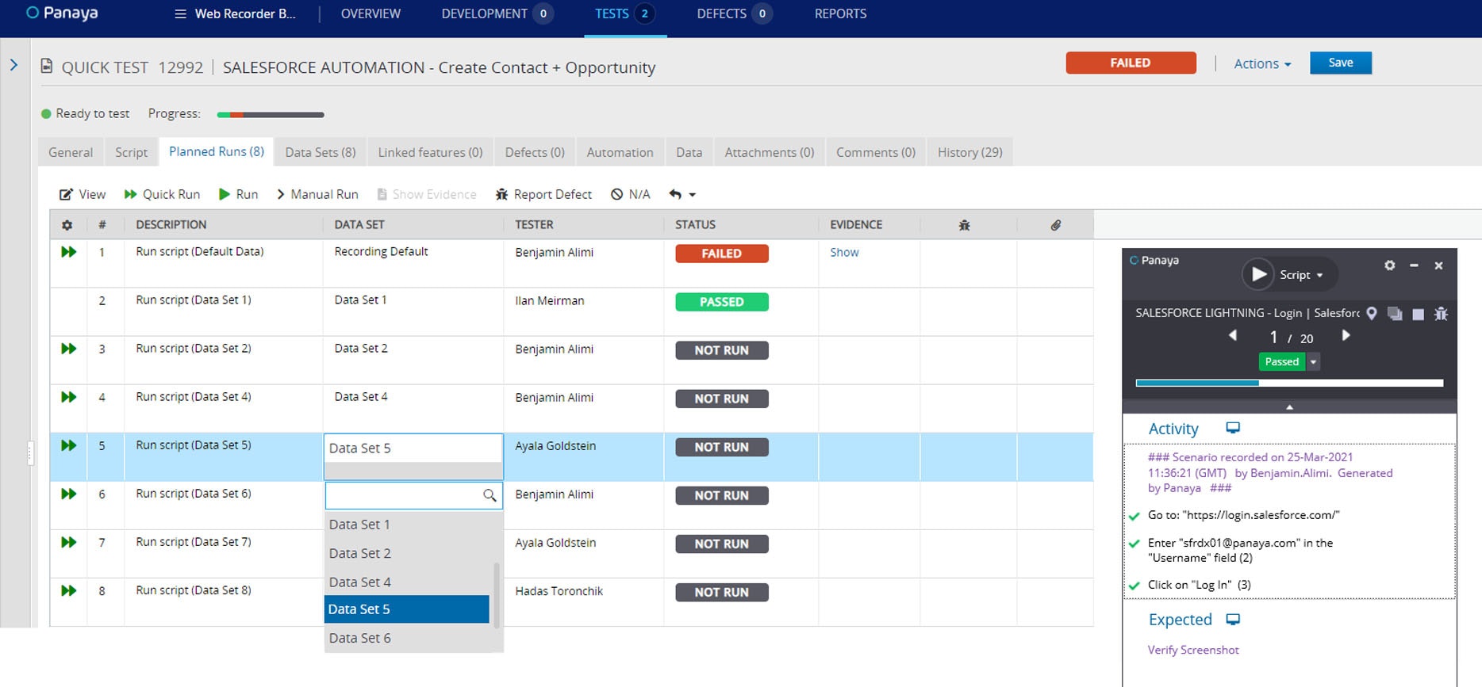Click Quick Run in the toolbar
Image resolution: width=1482 pixels, height=687 pixels.
click(162, 194)
